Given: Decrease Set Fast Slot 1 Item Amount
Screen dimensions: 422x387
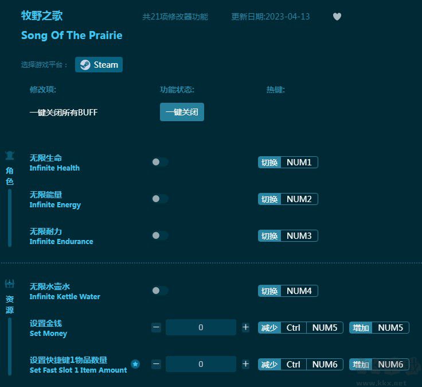Looking at the screenshot, I should tap(156, 364).
